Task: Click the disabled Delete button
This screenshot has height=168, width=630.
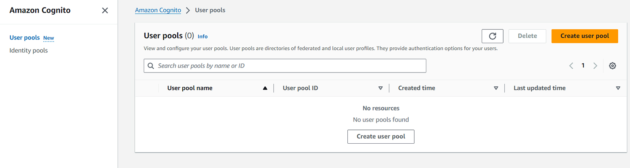Action: 527,36
